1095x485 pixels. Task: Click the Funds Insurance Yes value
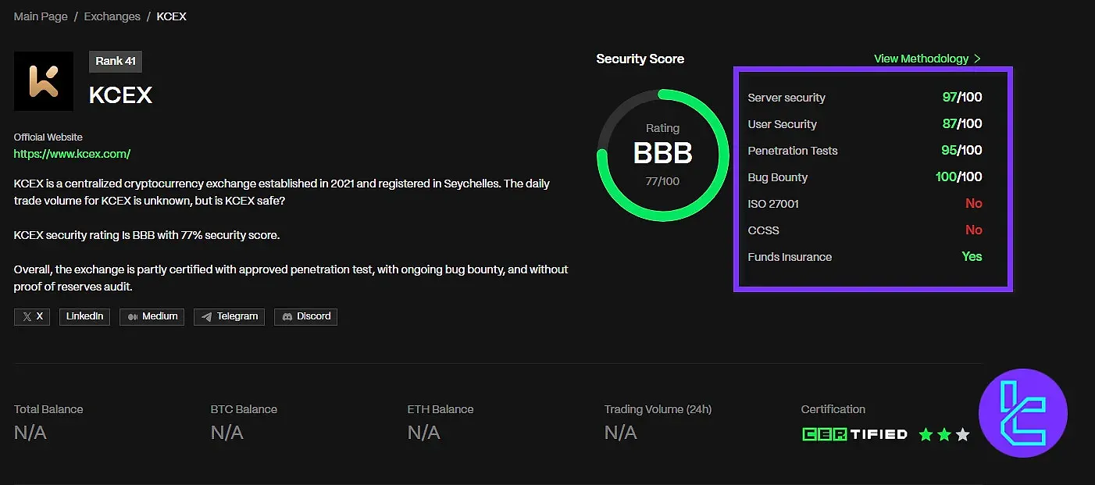click(972, 257)
